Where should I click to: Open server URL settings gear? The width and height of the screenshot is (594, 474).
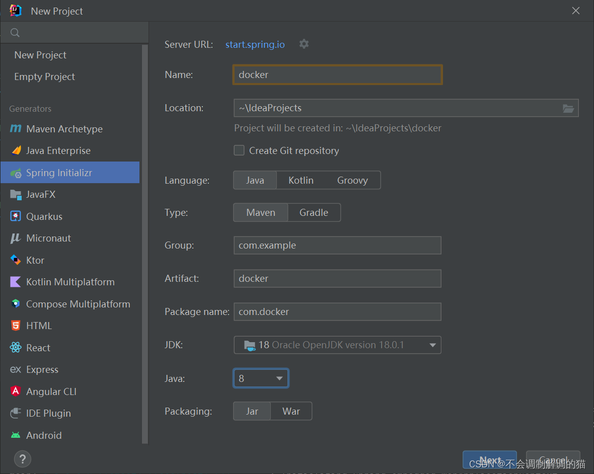[304, 44]
